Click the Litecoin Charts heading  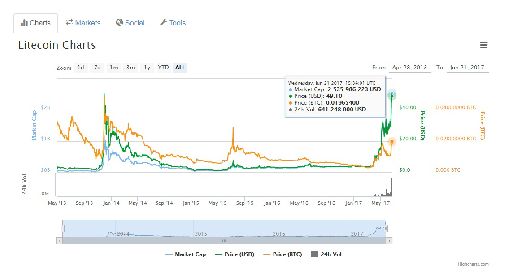click(57, 45)
